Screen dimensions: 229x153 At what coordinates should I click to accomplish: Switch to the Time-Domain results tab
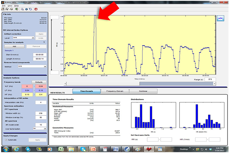[x=86, y=91]
